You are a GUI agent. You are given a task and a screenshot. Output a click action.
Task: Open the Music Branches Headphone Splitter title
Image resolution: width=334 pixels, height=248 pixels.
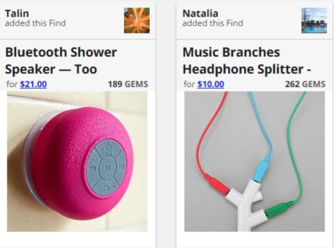tap(247, 61)
